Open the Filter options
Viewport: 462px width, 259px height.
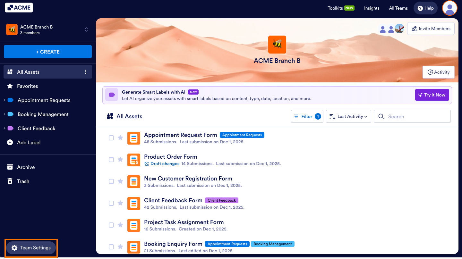point(307,116)
